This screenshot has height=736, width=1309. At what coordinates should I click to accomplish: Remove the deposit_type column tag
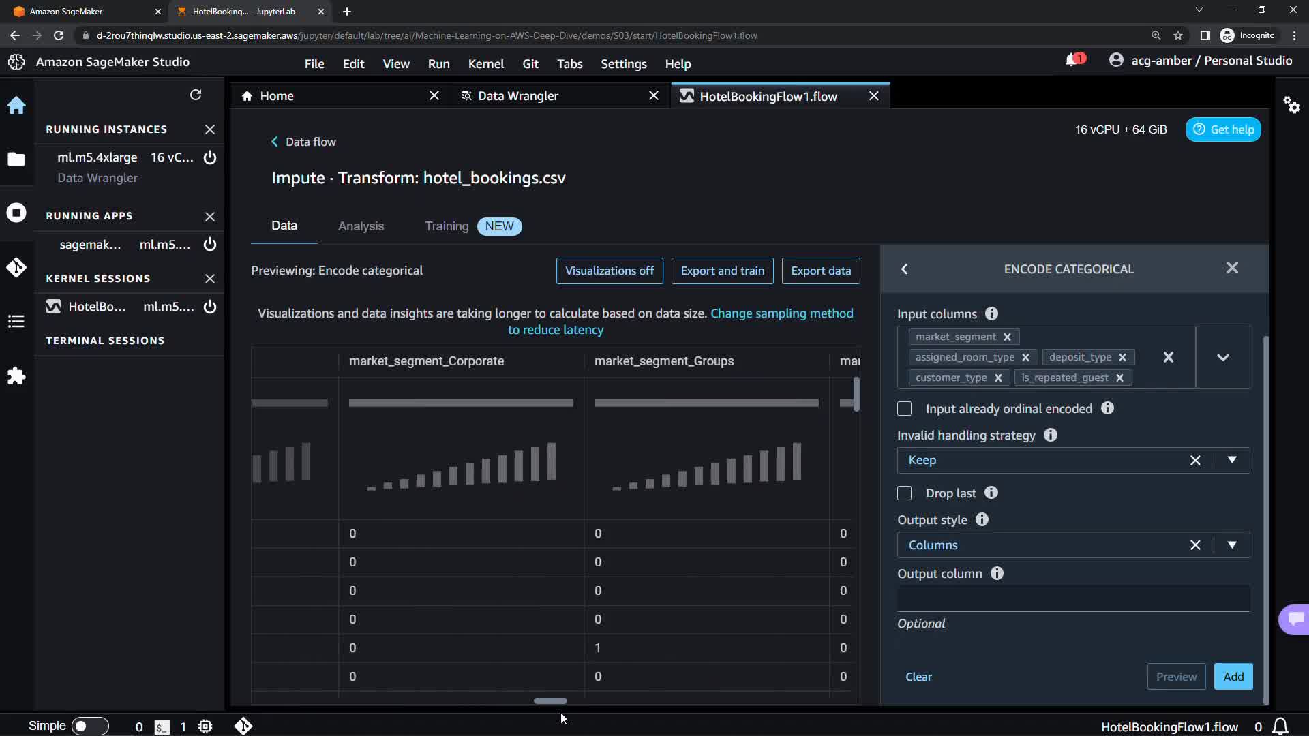(1122, 357)
